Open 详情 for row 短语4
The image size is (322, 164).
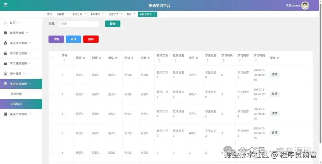tap(275, 113)
